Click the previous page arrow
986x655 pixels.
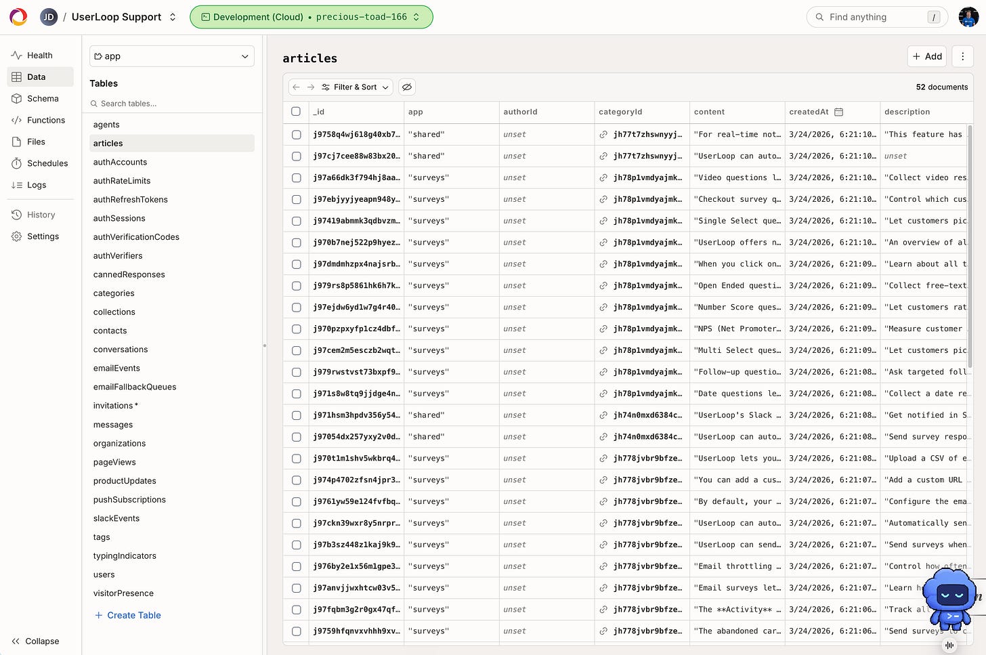tap(296, 87)
